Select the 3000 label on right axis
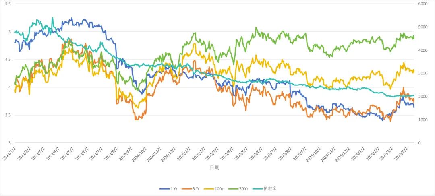 coord(423,74)
